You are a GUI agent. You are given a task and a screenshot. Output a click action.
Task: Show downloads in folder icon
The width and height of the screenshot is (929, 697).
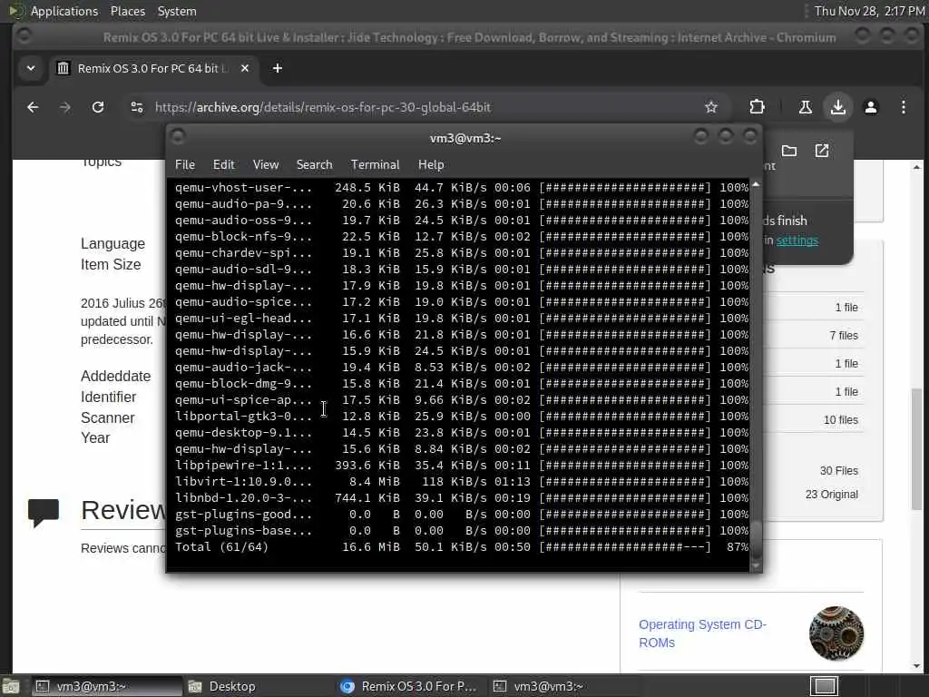788,151
